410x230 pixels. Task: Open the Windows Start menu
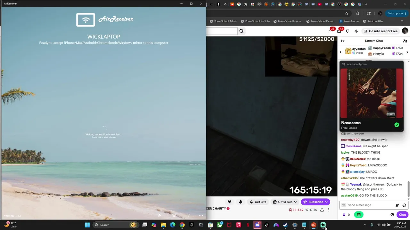point(87,225)
